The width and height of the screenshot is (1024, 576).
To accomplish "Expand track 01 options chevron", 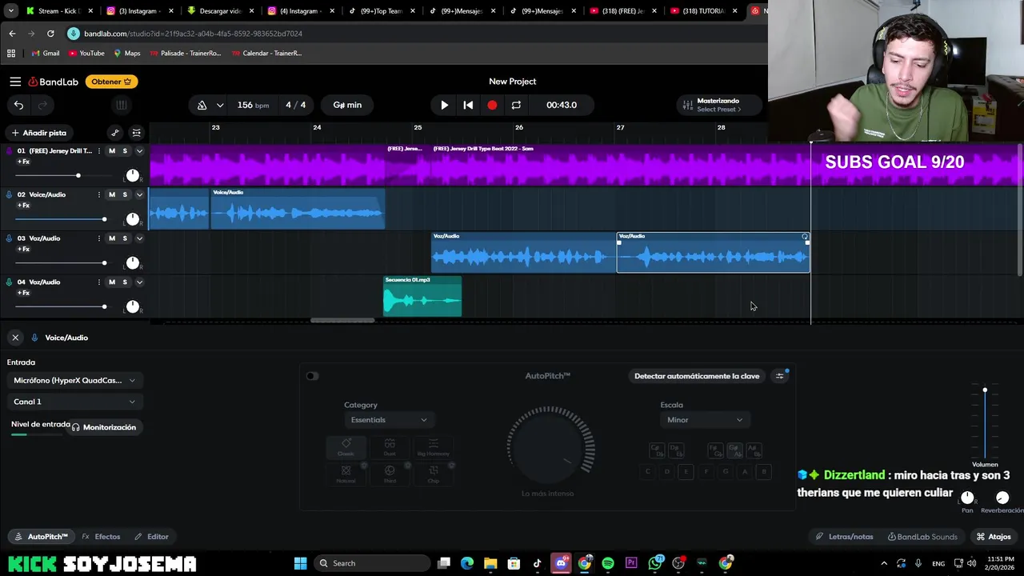I will [x=139, y=151].
